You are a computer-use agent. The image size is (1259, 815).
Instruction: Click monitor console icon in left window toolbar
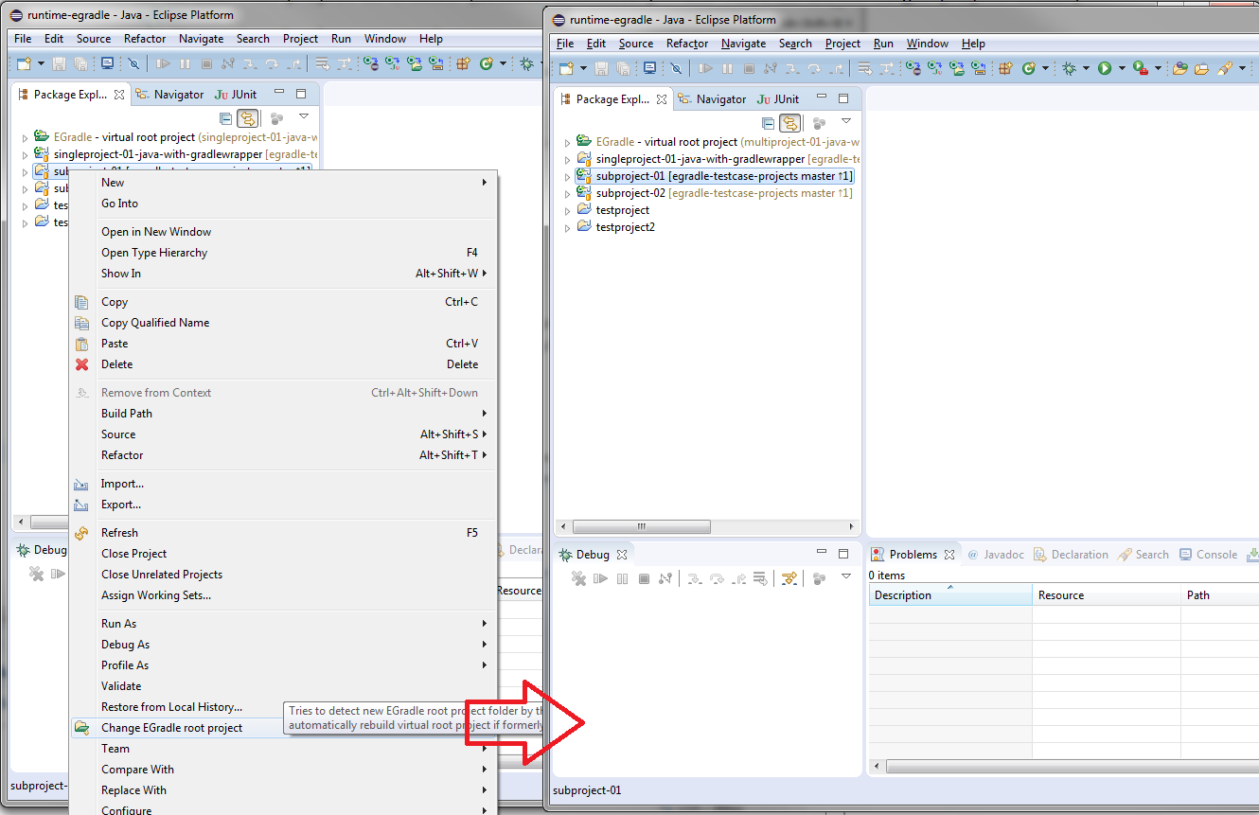point(107,63)
